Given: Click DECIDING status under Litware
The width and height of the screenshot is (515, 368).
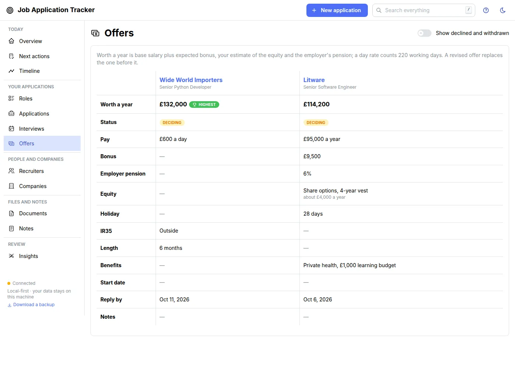Looking at the screenshot, I should pyautogui.click(x=316, y=123).
